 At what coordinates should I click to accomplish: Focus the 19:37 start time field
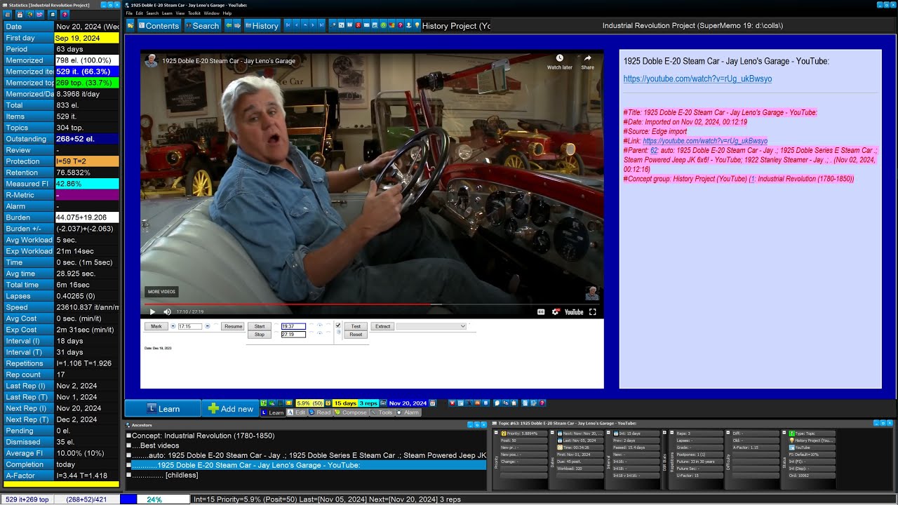pyautogui.click(x=293, y=326)
